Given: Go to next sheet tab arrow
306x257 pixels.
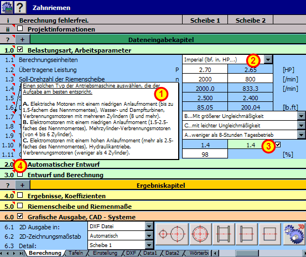Looking at the screenshot, I should tap(14, 253).
